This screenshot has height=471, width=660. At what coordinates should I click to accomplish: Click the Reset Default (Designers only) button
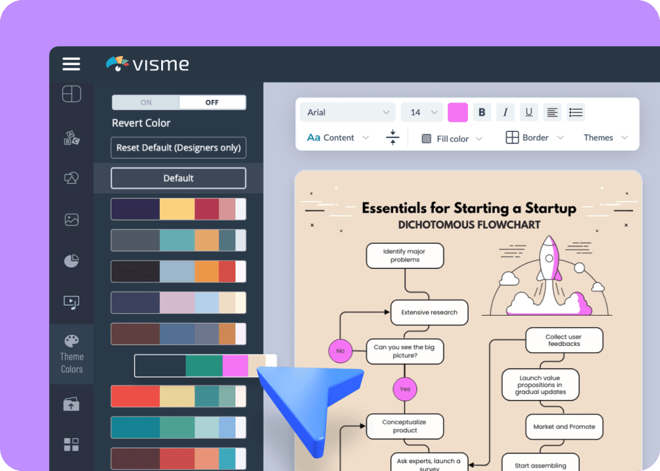[179, 148]
